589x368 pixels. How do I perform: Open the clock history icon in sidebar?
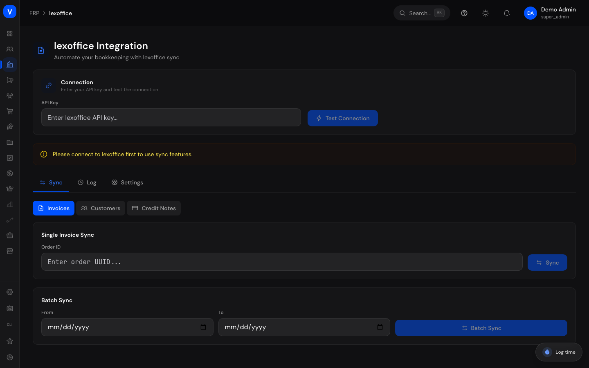tap(10, 357)
